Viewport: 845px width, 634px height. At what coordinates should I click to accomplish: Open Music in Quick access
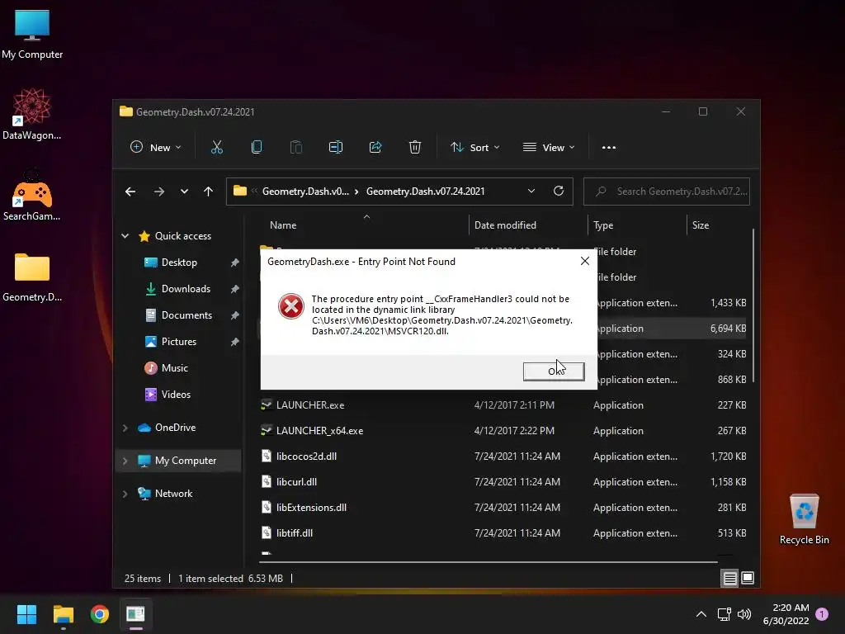point(175,368)
